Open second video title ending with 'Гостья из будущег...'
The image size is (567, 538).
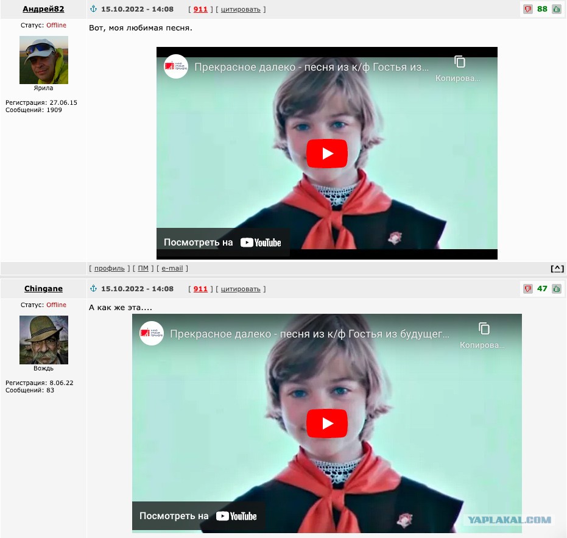[x=309, y=334]
